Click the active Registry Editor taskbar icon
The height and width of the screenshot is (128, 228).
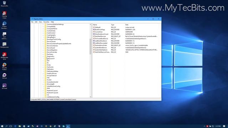click(x=68, y=126)
